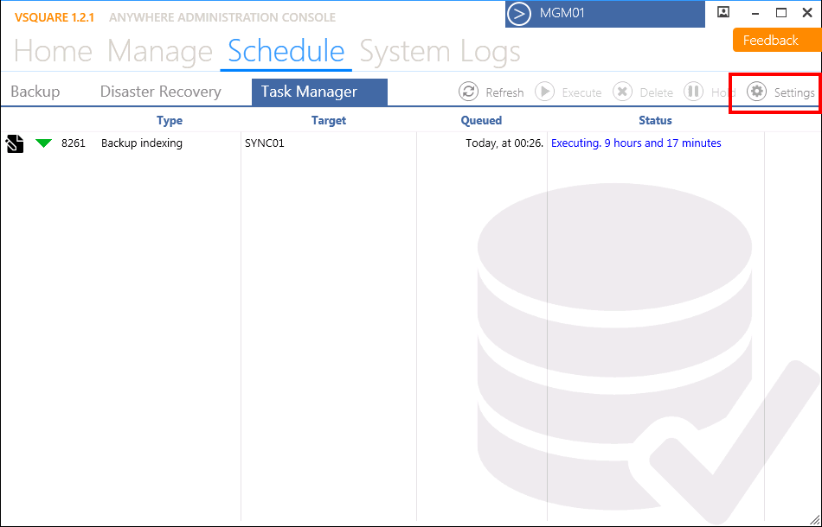Viewport: 822px width, 527px height.
Task: Select the Disaster Recovery tab
Action: 160,92
